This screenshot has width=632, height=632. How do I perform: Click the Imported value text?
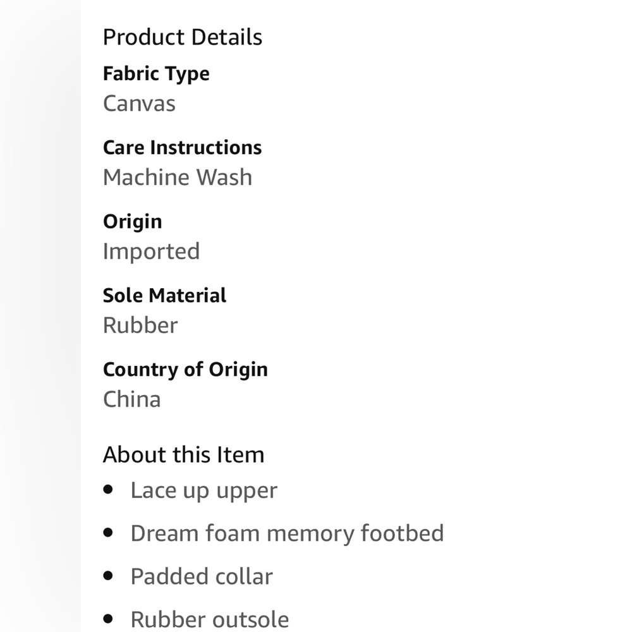[x=151, y=252]
